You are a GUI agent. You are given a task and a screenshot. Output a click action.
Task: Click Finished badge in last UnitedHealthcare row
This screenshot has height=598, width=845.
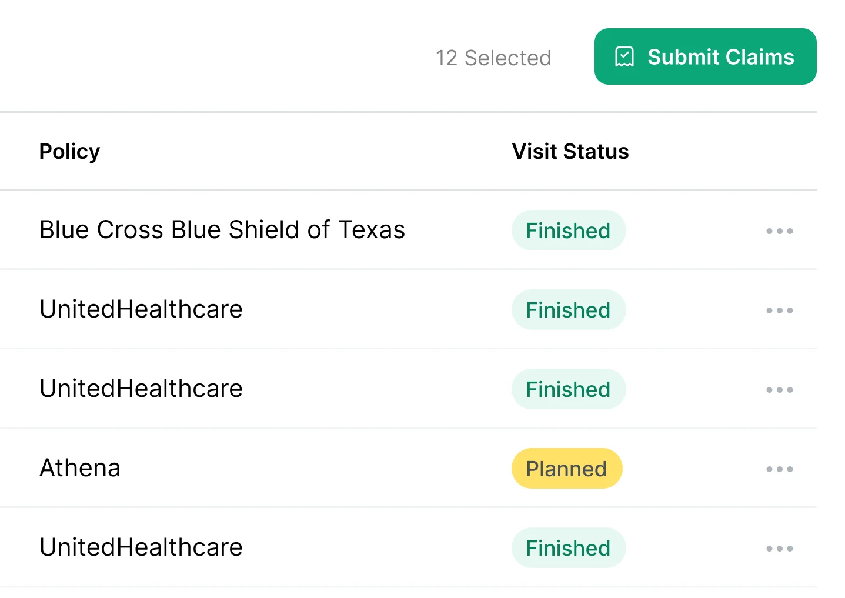tap(568, 548)
